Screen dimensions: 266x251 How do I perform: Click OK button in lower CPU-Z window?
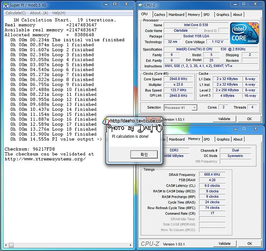pos(249,244)
